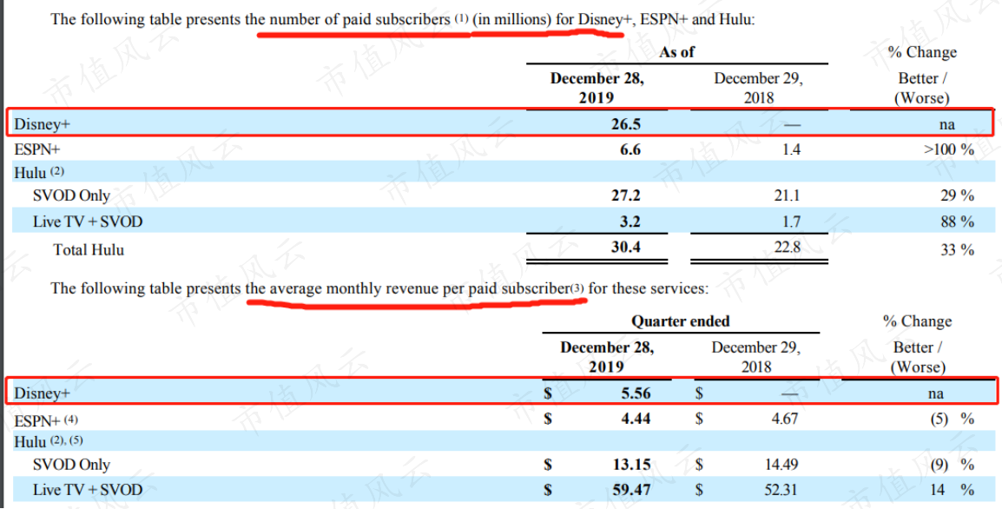The height and width of the screenshot is (509, 1002).
Task: Click the underlined 'number of paid subscribers' text
Action: (x=359, y=19)
